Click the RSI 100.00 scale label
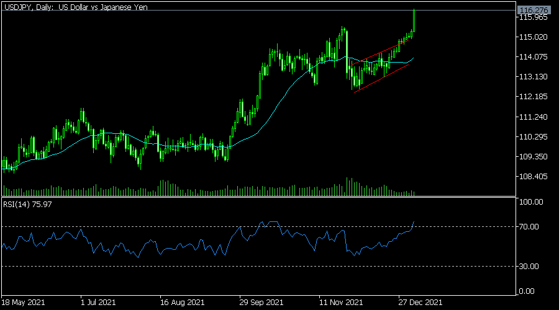Image resolution: width=559 pixels, height=310 pixels. point(531,201)
